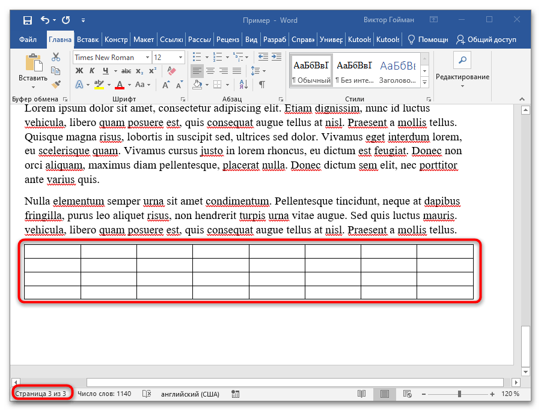Zoom out with the minus button
Screen dimensions: 541x411
pos(424,394)
